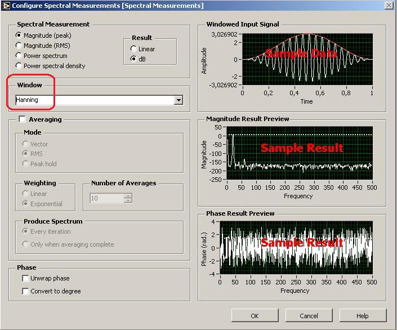Set Result to Linear
Viewport: 397px width, 330px height.
142,49
